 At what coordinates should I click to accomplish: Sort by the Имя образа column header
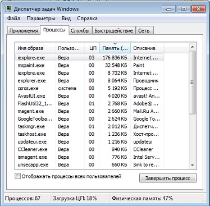pos(35,48)
